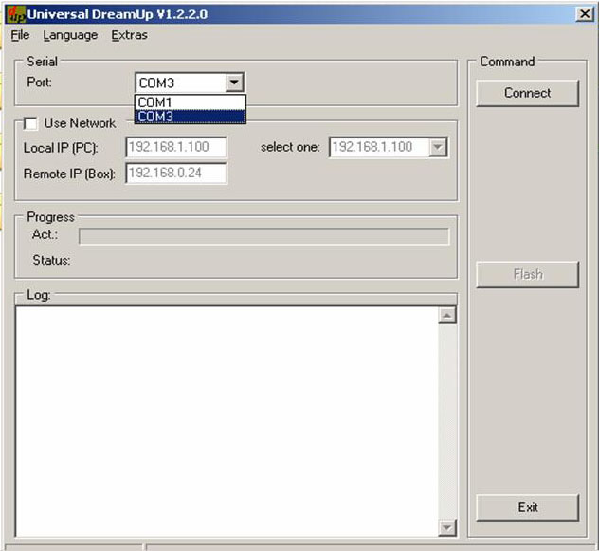This screenshot has height=551, width=599.
Task: Click the Flash button
Action: coord(528,274)
